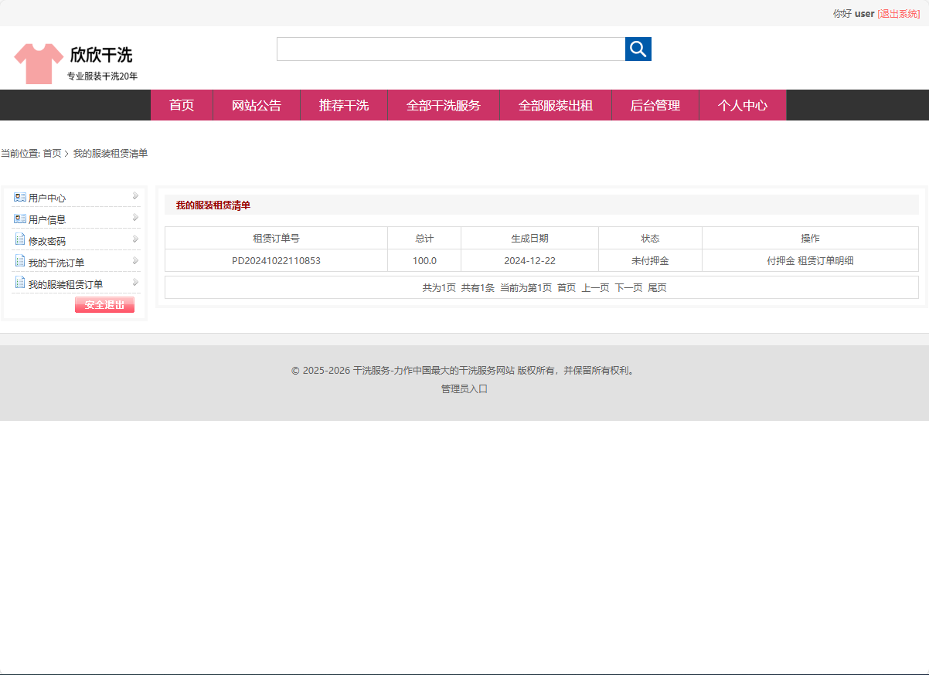Viewport: 929px width, 675px height.
Task: Click the pink shirt logo
Action: click(39, 63)
